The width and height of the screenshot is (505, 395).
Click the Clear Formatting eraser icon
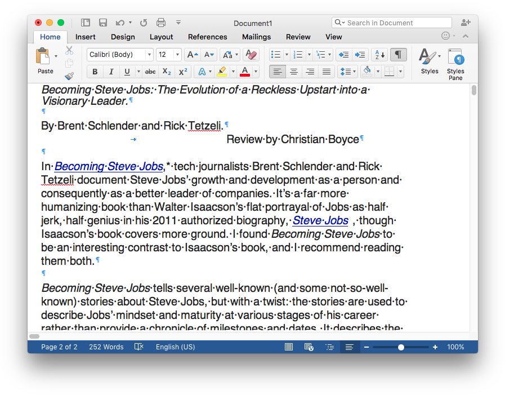[251, 54]
